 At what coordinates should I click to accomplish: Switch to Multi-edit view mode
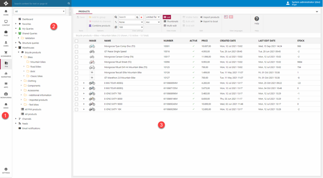170,26
